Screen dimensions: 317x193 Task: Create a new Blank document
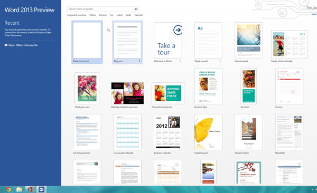(x=87, y=42)
